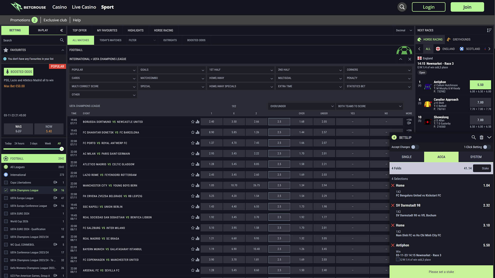Open the Corners markets dropdown
The height and width of the screenshot is (278, 495).
[378, 70]
